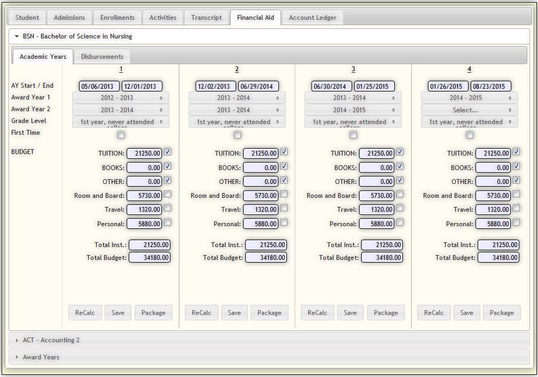Open Award Year 1 dropdown showing 2014 - 2015
The image size is (538, 377).
click(470, 98)
